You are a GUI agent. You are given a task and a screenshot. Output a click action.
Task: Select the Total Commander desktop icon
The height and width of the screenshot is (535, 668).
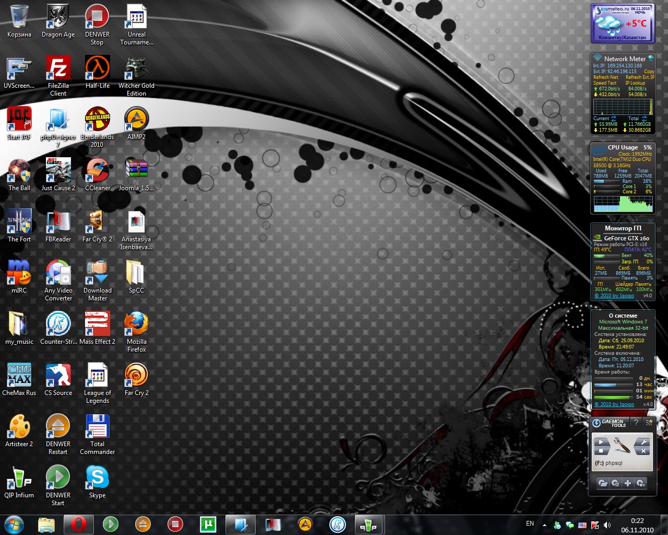[x=97, y=427]
